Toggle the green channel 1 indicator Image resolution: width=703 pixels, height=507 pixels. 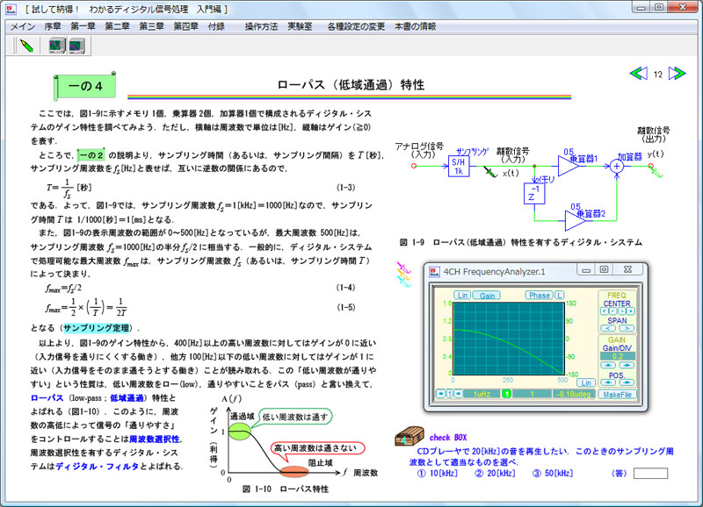pos(506,394)
